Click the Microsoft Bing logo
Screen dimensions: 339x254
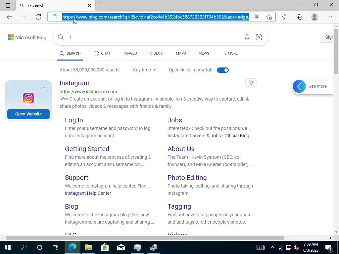click(27, 37)
